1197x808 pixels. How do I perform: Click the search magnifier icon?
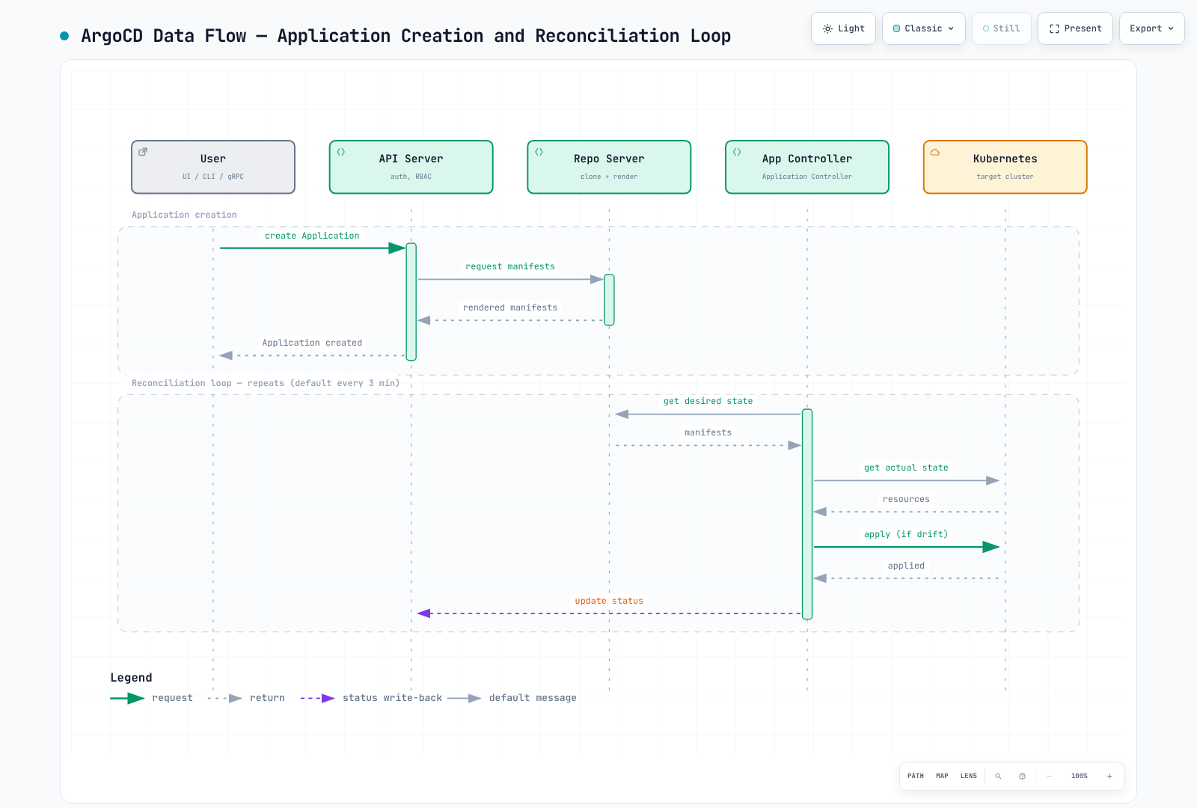(998, 776)
